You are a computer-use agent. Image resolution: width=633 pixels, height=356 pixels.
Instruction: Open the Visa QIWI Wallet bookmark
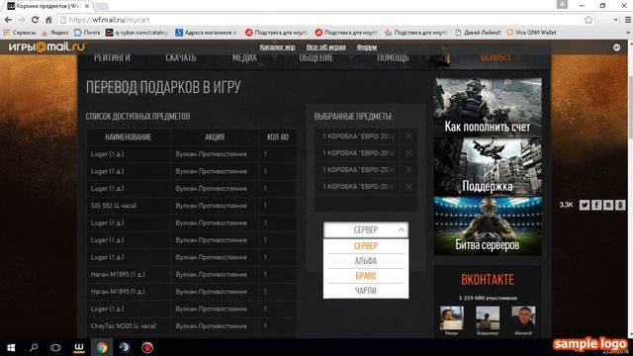531,33
